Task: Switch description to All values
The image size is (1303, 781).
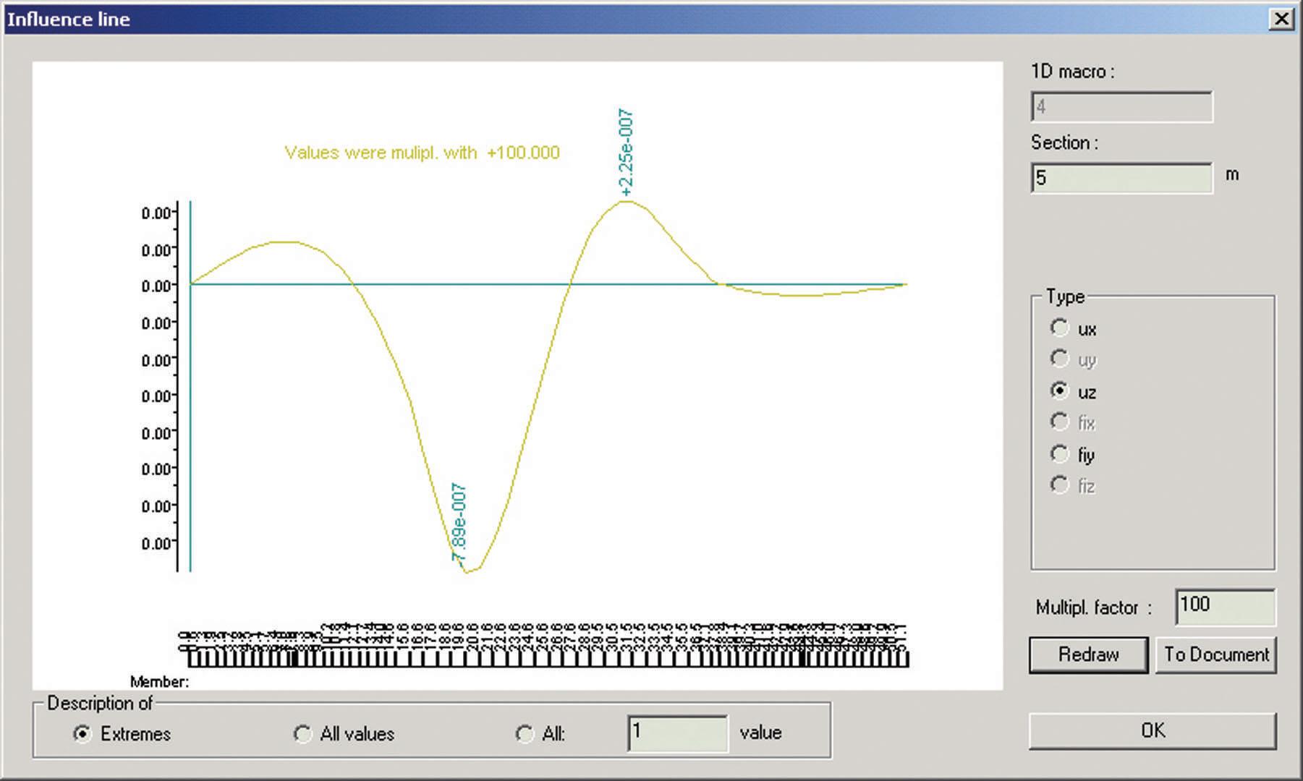Action: coord(302,734)
